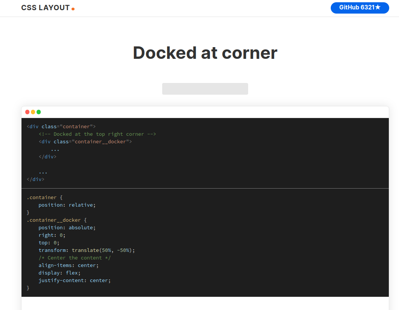Click the 'Docked at corner' heading

click(205, 53)
